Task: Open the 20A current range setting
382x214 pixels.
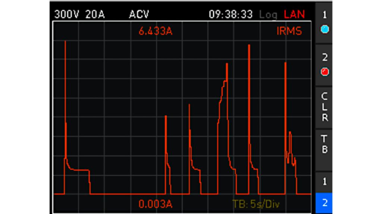Action: [95, 14]
